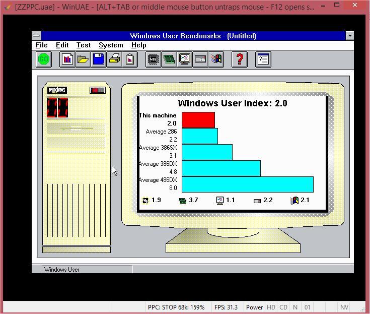Maximize the WinUAE window
370x314 pixels.
coord(337,5)
